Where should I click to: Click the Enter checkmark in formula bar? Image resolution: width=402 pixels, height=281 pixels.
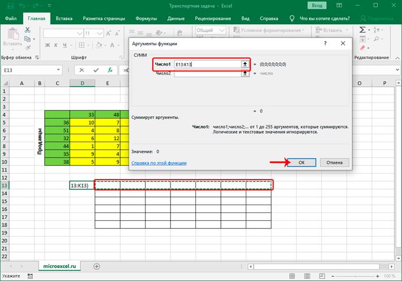[x=96, y=70]
